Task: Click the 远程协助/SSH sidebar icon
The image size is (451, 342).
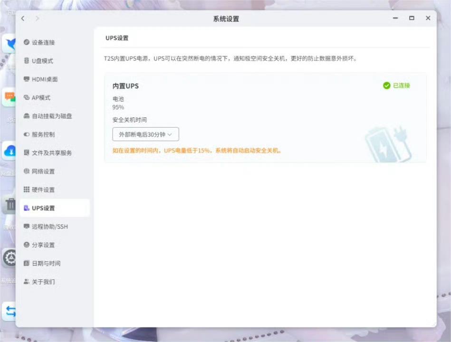Action: pyautogui.click(x=27, y=227)
